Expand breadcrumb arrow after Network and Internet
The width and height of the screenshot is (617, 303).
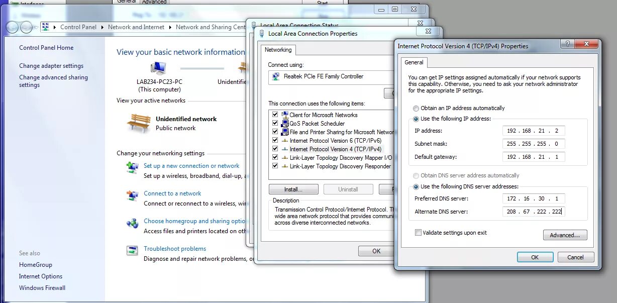pyautogui.click(x=170, y=27)
